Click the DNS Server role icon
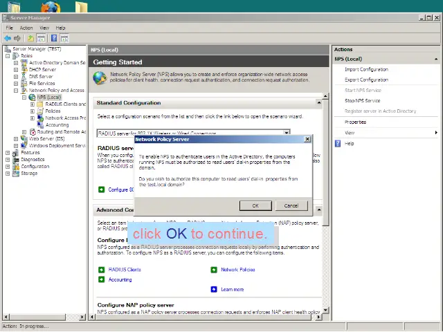Image resolution: width=443 pixels, height=332 pixels. [x=24, y=77]
